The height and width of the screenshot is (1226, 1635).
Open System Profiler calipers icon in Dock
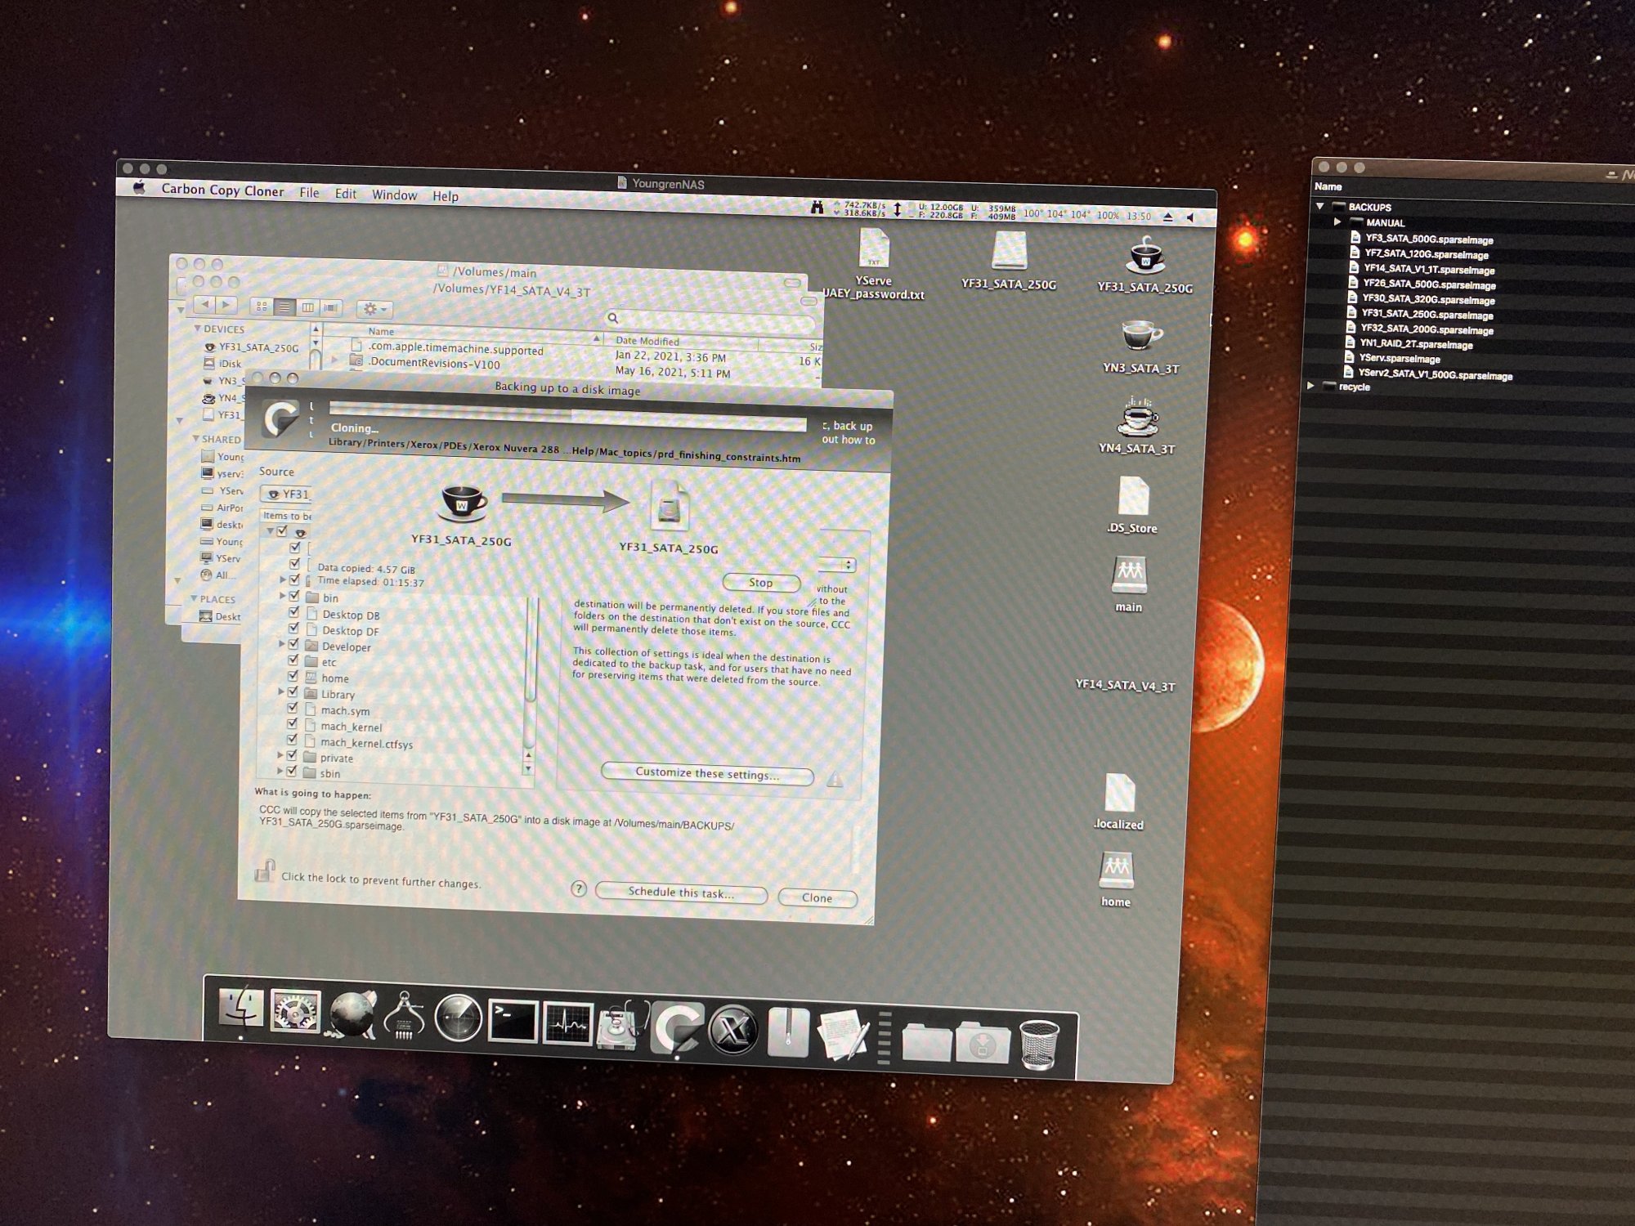(405, 1016)
